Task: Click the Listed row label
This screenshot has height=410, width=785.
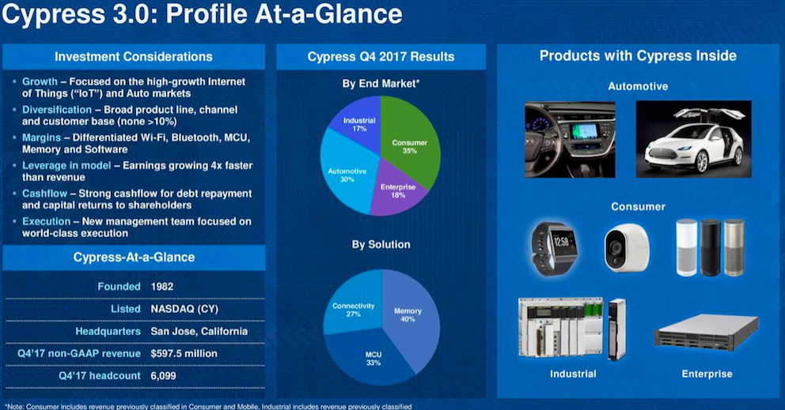Action: (x=125, y=309)
